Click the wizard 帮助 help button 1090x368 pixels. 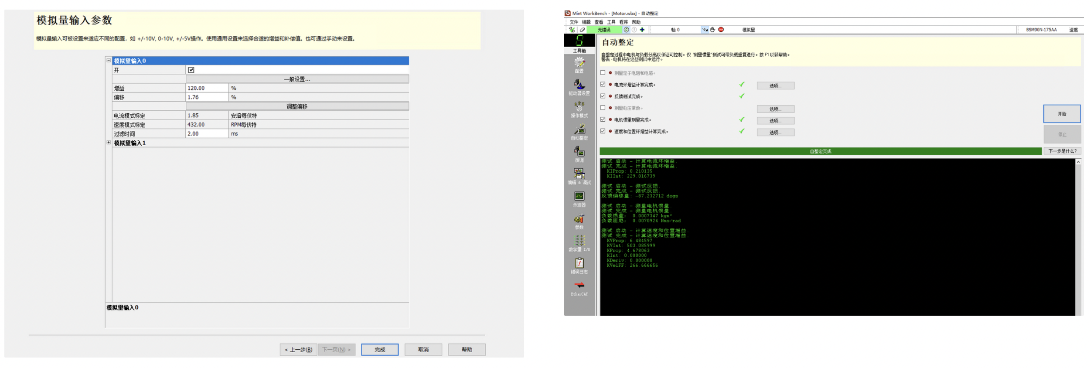click(x=467, y=350)
